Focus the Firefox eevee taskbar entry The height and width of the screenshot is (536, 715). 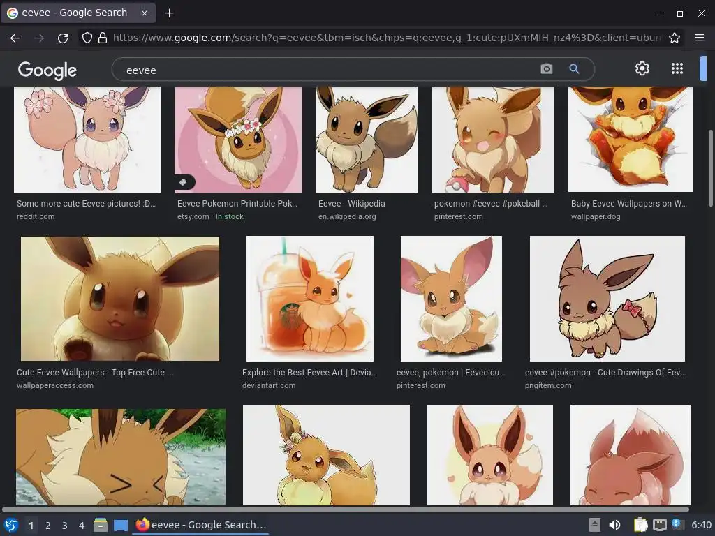tap(201, 525)
